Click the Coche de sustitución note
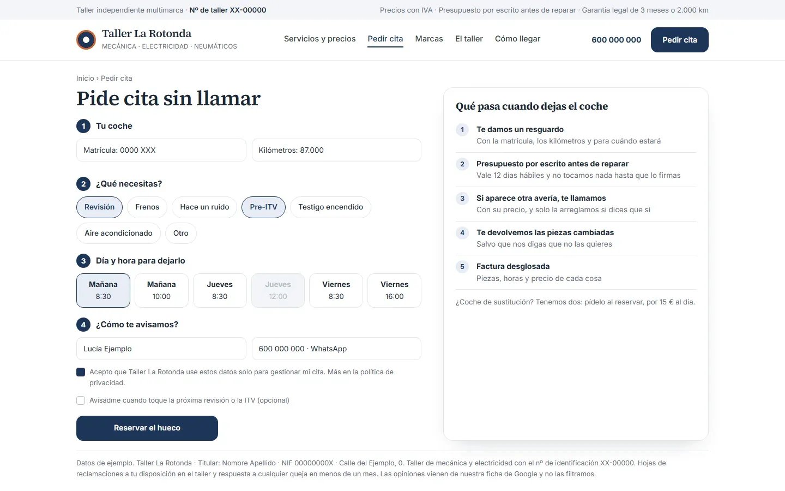The width and height of the screenshot is (785, 491). (575, 302)
